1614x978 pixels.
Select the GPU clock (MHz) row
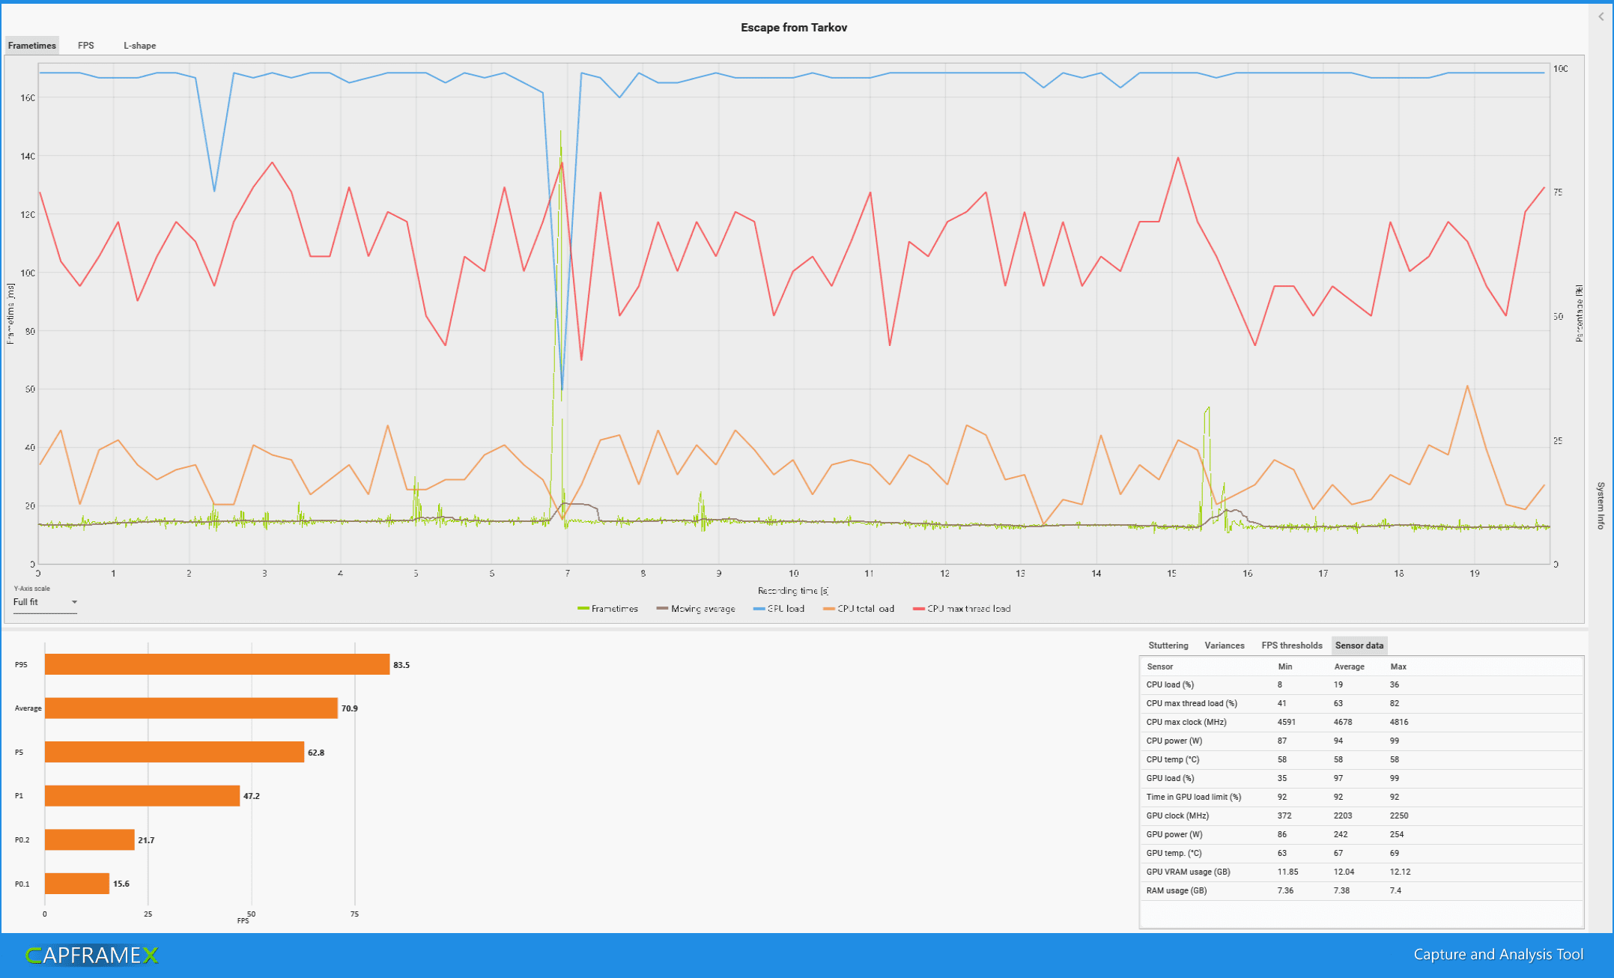[x=1362, y=815]
